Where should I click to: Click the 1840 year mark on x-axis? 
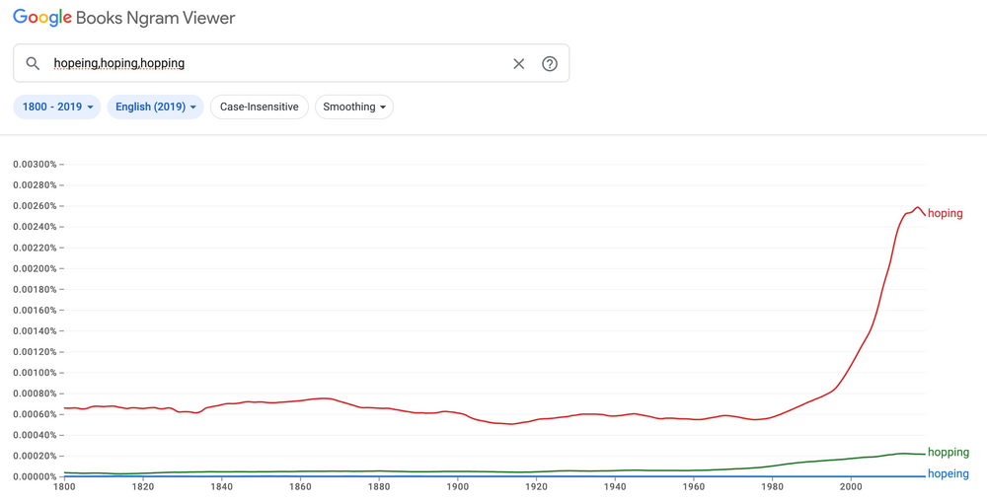pyautogui.click(x=221, y=486)
